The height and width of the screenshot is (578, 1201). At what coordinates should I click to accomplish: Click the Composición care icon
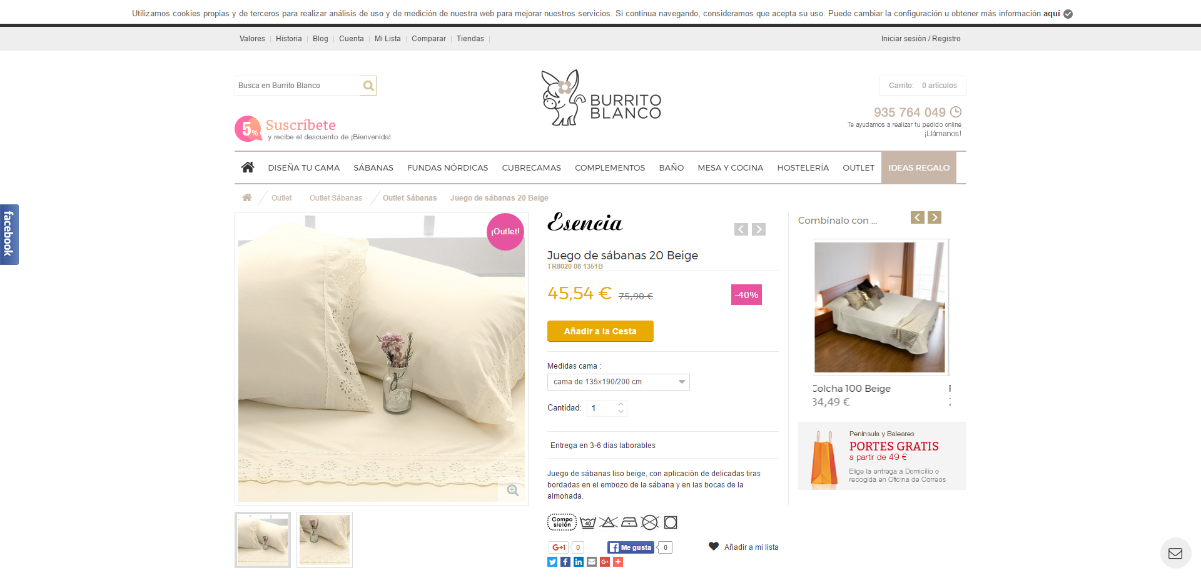(562, 522)
